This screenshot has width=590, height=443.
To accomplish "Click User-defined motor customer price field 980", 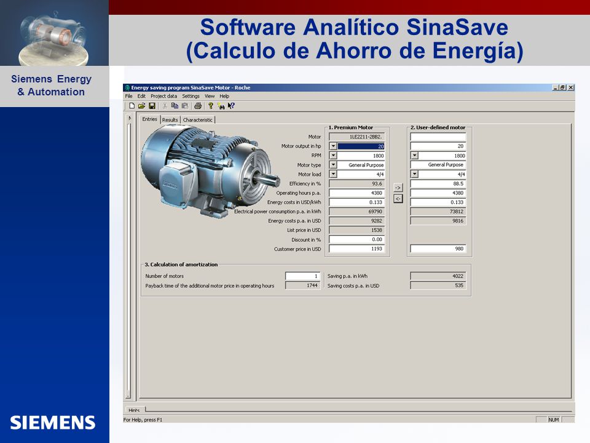I will pos(438,249).
